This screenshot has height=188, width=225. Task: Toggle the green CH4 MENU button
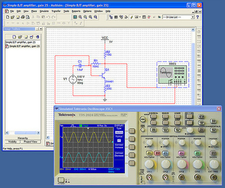[197, 153]
